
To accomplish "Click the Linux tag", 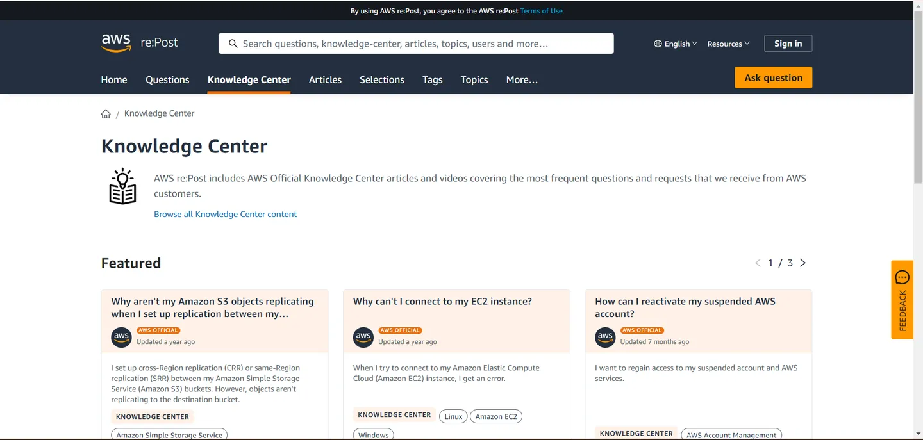I will [453, 416].
